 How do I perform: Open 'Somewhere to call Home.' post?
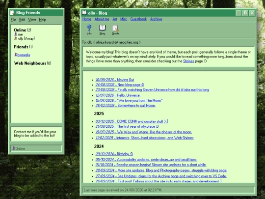126,106
